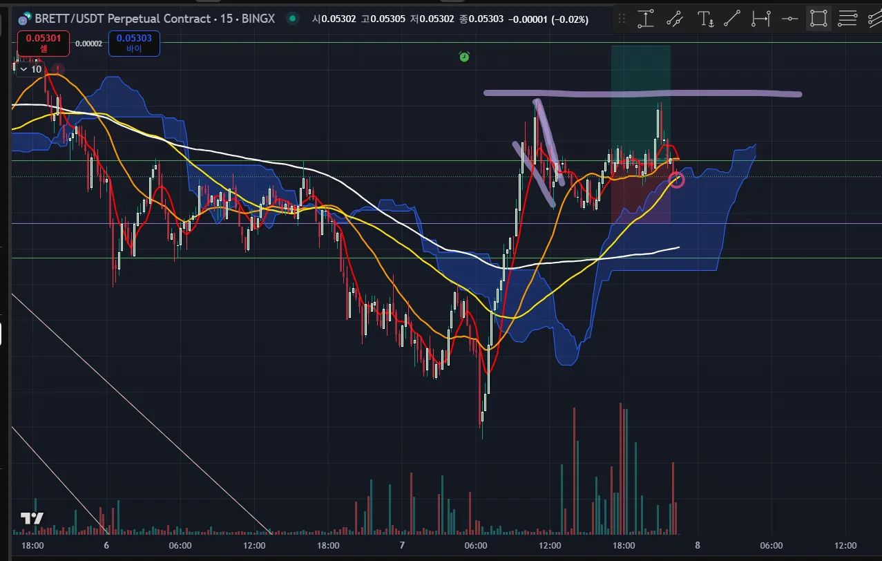The height and width of the screenshot is (561, 882).
Task: Open the TradingView logo at chart bottom
Action: pos(32,518)
